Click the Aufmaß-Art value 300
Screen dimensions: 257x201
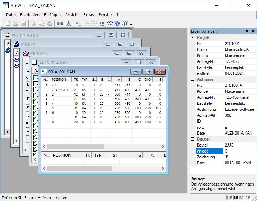click(228, 115)
